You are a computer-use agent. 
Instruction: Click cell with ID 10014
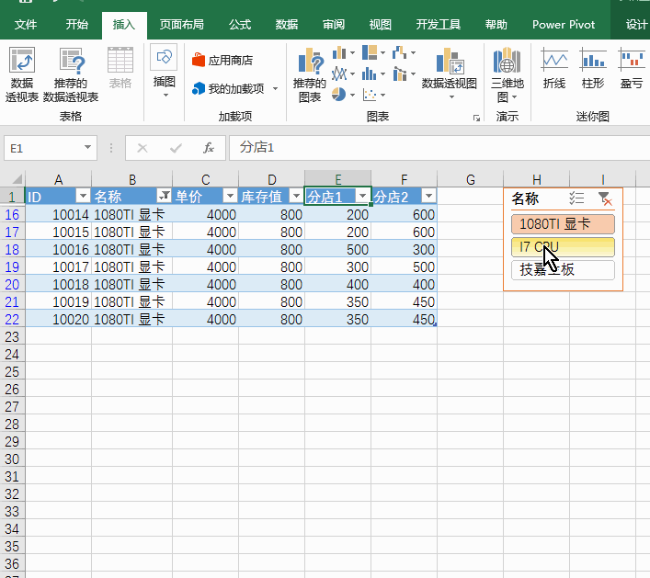pyautogui.click(x=59, y=215)
